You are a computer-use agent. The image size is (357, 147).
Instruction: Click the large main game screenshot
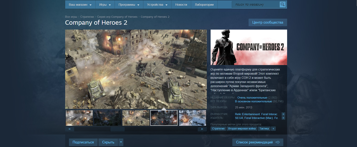click(136, 69)
